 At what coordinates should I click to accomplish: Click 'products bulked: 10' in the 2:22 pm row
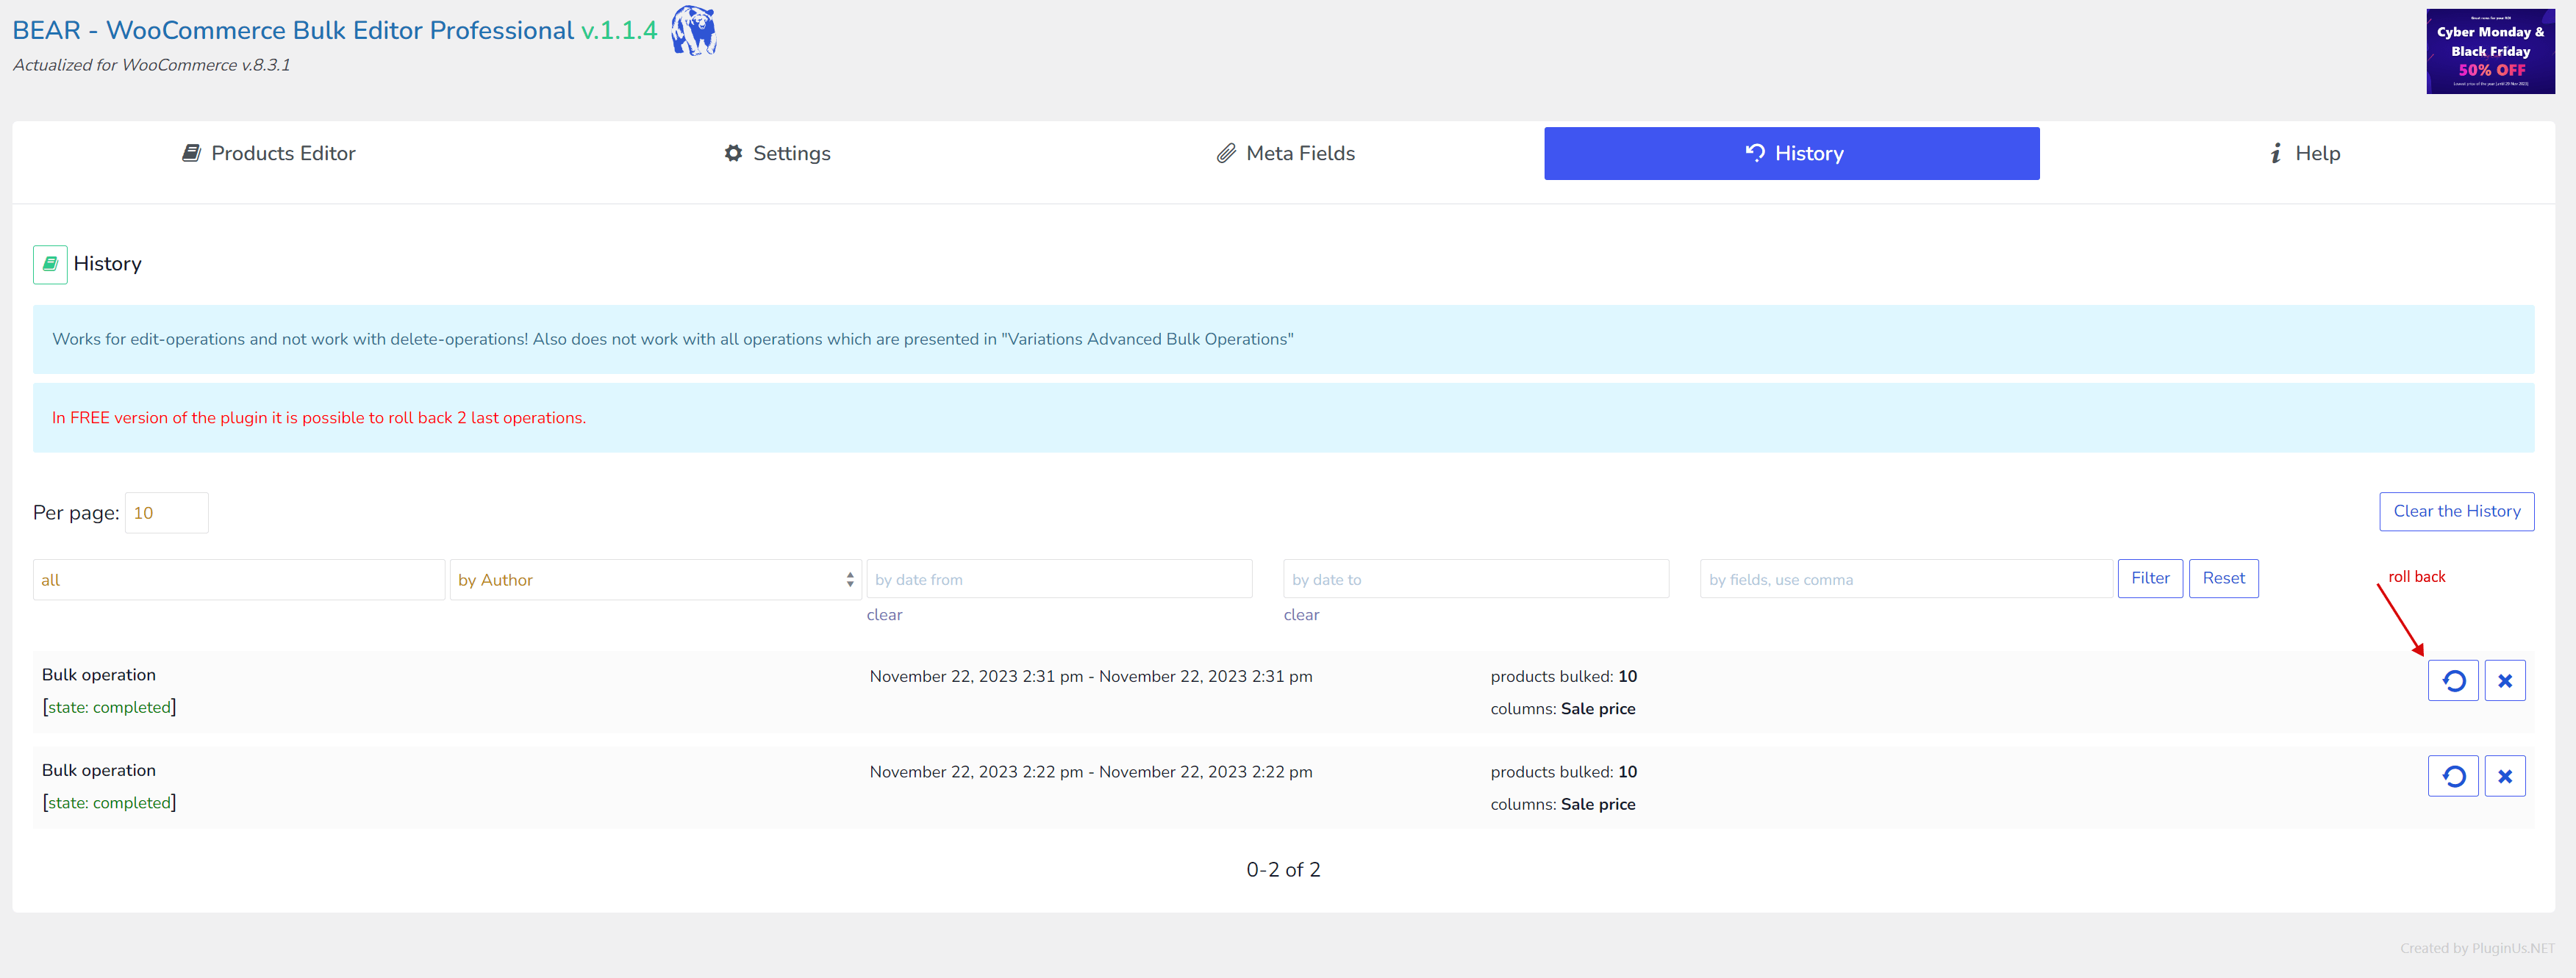click(1563, 772)
